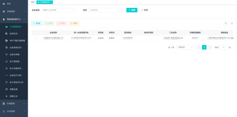The height and width of the screenshot is (117, 237).
Task: Click the 系统管理 gear icon
Action: tap(4, 12)
